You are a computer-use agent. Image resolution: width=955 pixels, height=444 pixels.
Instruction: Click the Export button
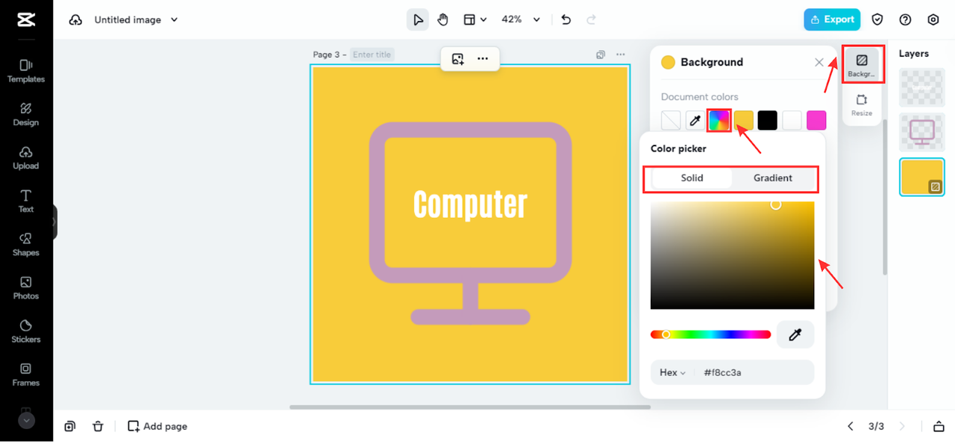point(832,19)
